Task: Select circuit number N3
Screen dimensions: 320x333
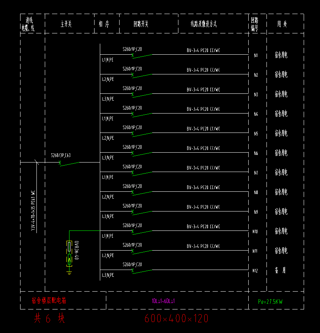Action: pyautogui.click(x=256, y=95)
